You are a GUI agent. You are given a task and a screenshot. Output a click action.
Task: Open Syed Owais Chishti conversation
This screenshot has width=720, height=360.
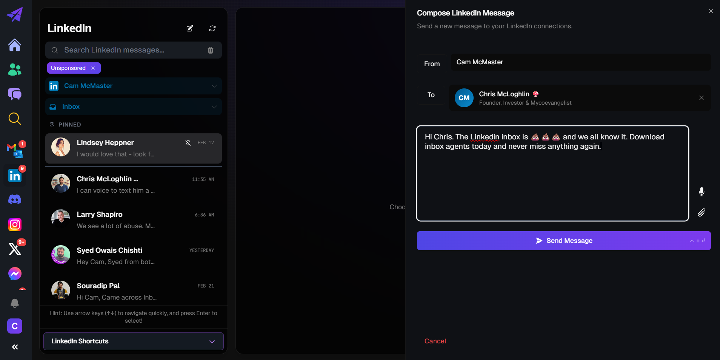134,256
